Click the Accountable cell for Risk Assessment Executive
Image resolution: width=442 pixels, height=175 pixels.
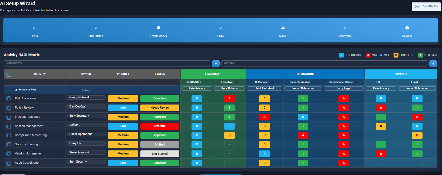pos(229,99)
